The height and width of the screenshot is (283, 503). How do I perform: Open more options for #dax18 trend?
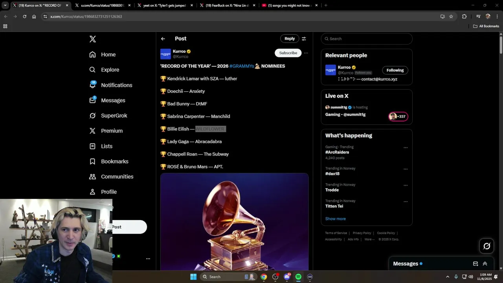point(406,169)
